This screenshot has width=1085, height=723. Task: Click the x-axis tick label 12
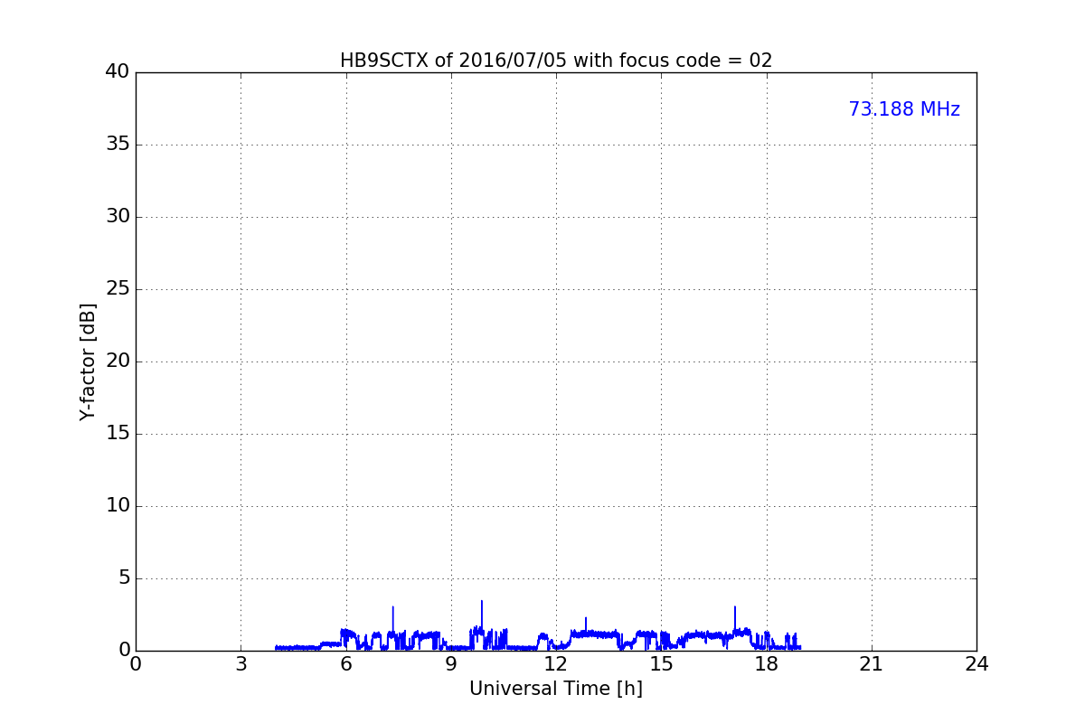[556, 664]
